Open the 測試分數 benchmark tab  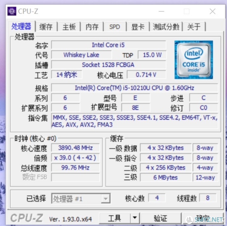point(166,27)
